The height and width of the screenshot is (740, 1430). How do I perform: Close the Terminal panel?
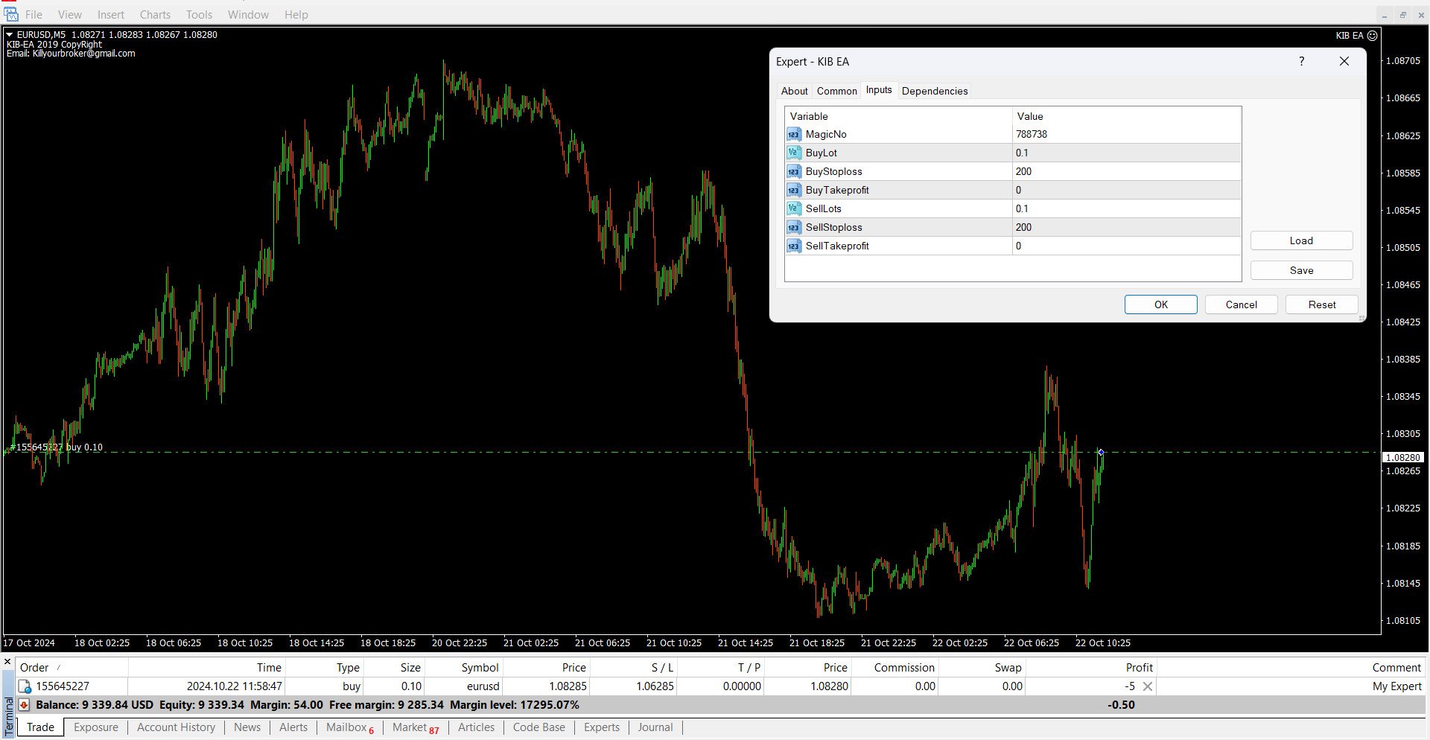[7, 661]
